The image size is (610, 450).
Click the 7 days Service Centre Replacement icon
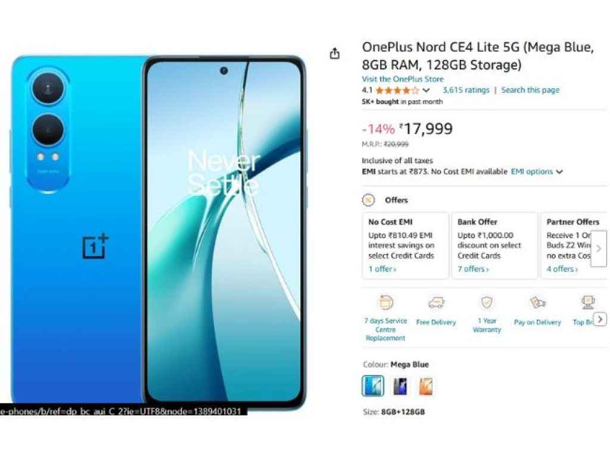tap(385, 302)
